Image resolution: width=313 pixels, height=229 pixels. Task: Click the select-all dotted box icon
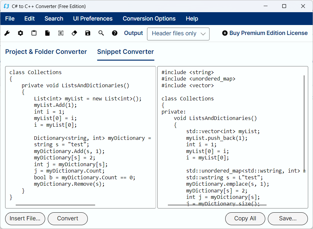pyautogui.click(x=61, y=33)
